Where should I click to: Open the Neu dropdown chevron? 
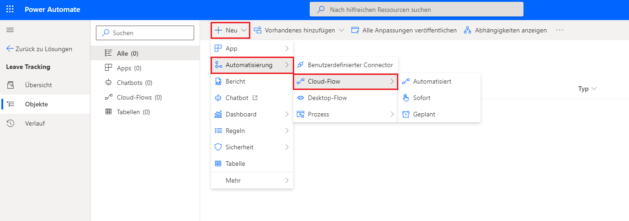click(x=244, y=30)
